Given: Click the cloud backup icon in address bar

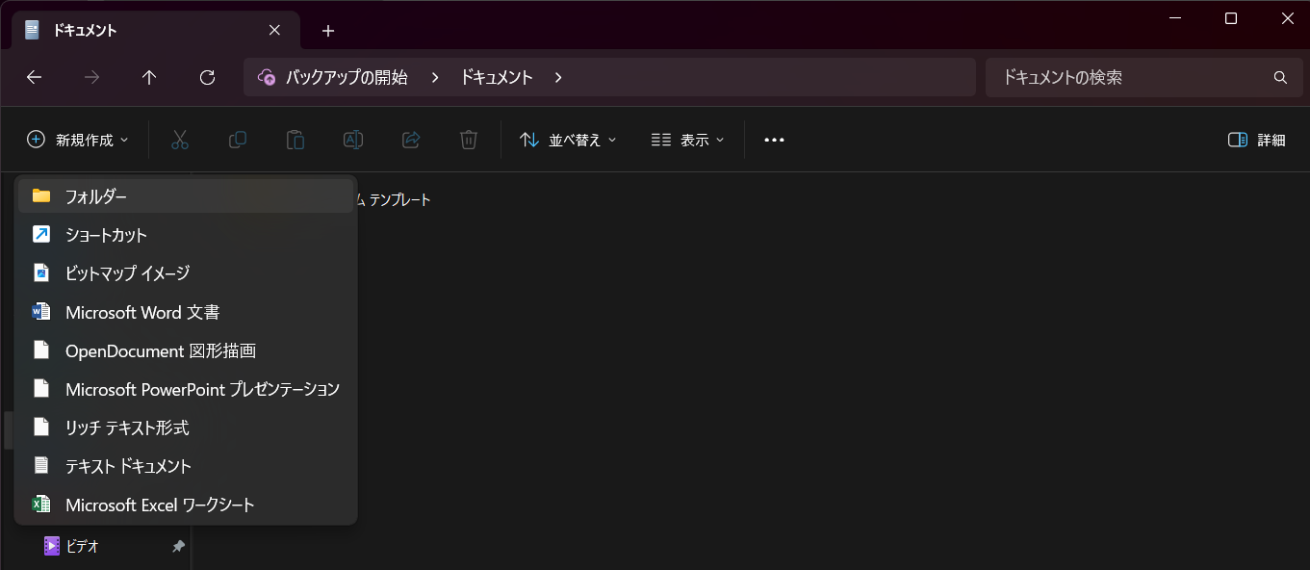Looking at the screenshot, I should [x=267, y=78].
